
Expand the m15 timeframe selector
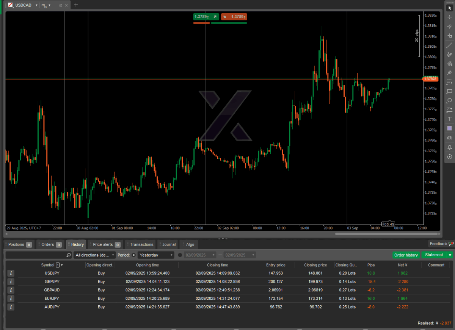[x=49, y=5]
